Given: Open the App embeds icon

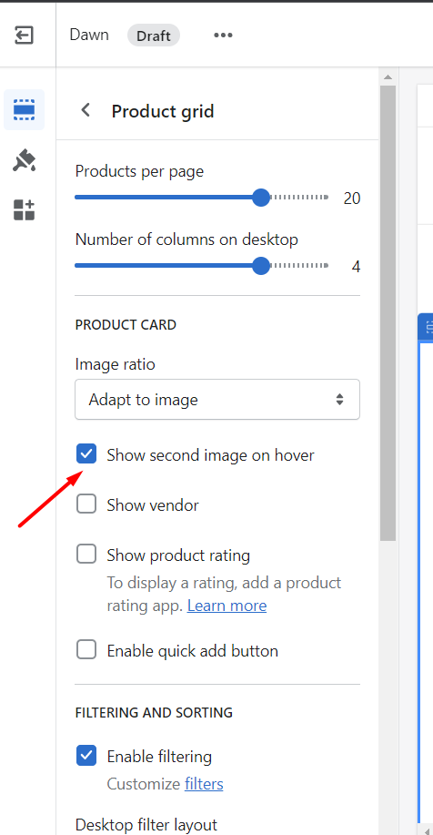Looking at the screenshot, I should coord(24,209).
